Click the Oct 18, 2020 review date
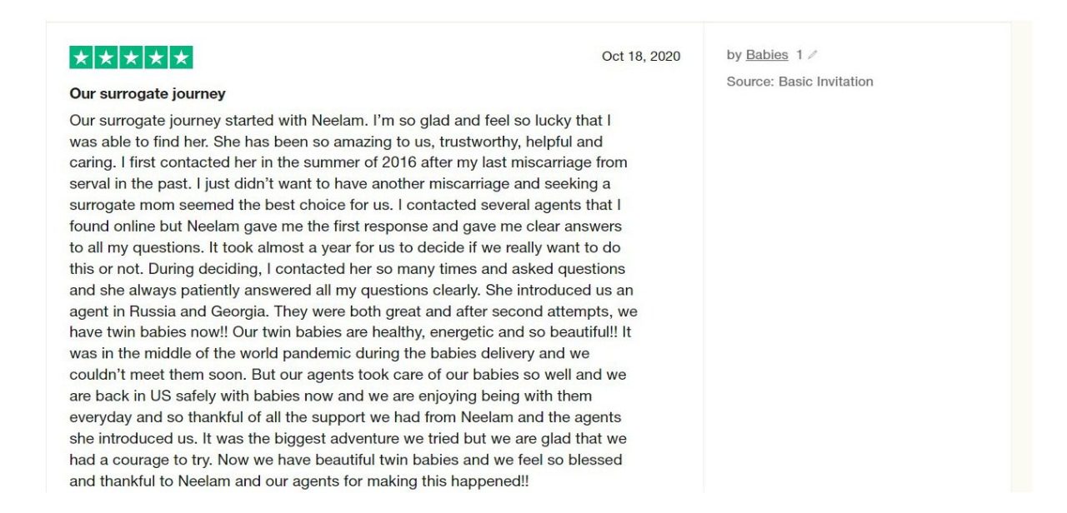Image resolution: width=1067 pixels, height=513 pixels. coord(640,57)
